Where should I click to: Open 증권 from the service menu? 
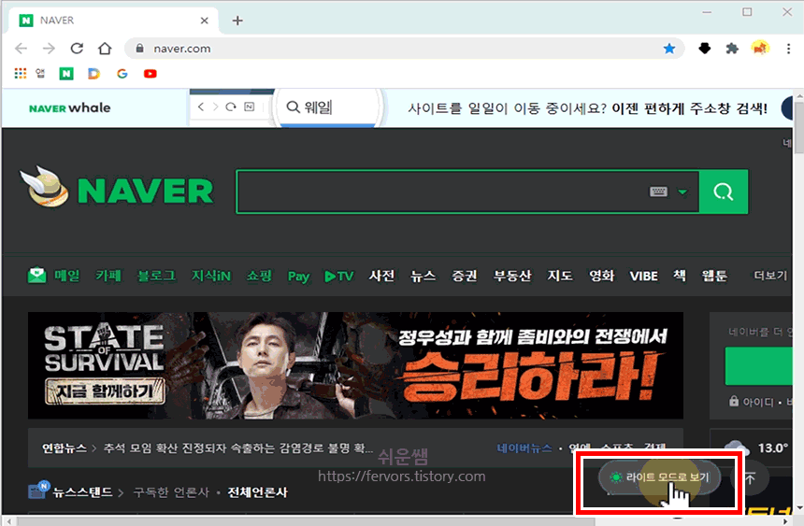pyautogui.click(x=464, y=276)
